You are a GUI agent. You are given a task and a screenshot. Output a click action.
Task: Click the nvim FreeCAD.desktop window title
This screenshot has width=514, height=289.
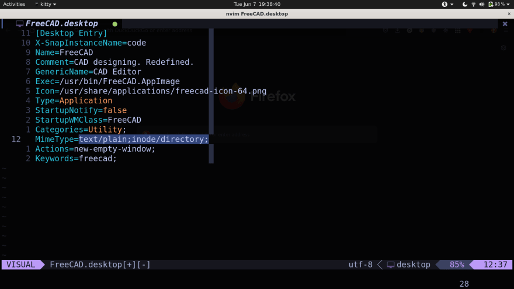256,14
